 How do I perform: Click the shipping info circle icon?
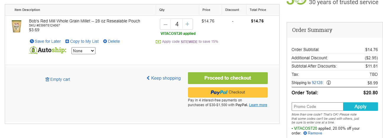[x=329, y=83]
